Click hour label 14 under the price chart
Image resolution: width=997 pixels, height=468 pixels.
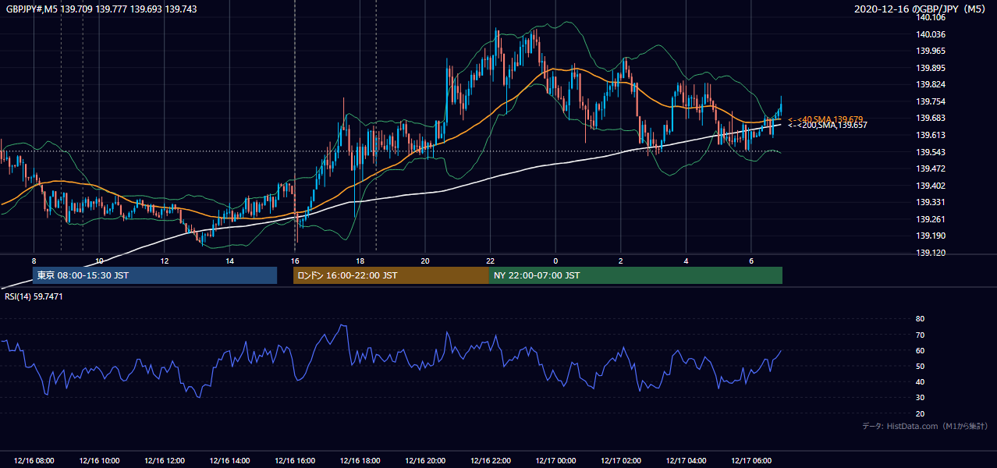coord(229,261)
